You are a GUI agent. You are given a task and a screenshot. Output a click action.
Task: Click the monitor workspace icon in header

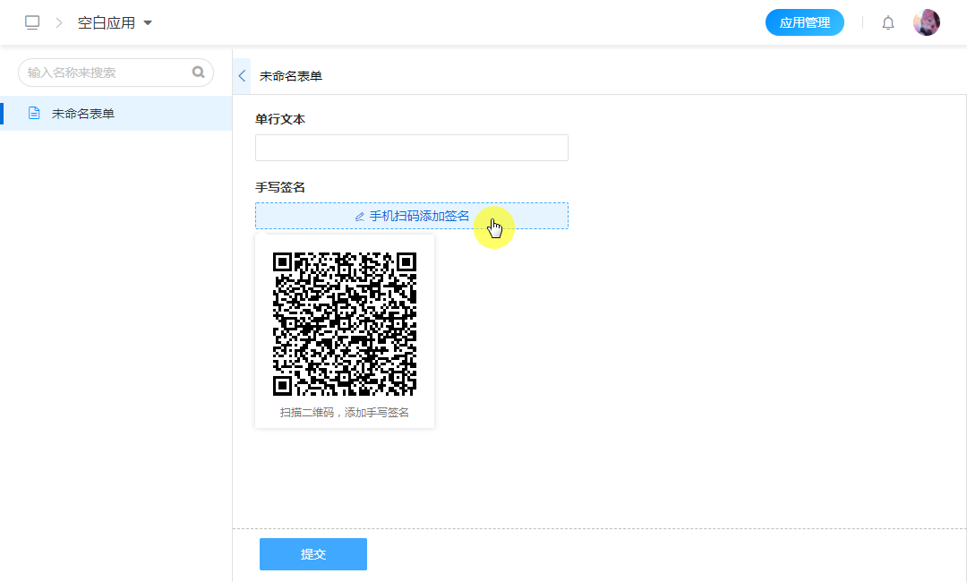tap(32, 22)
